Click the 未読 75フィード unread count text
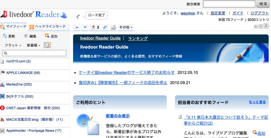This screenshot has height=138, width=271. click(x=231, y=20)
